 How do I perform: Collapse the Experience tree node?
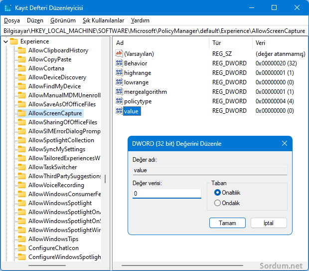(6, 41)
